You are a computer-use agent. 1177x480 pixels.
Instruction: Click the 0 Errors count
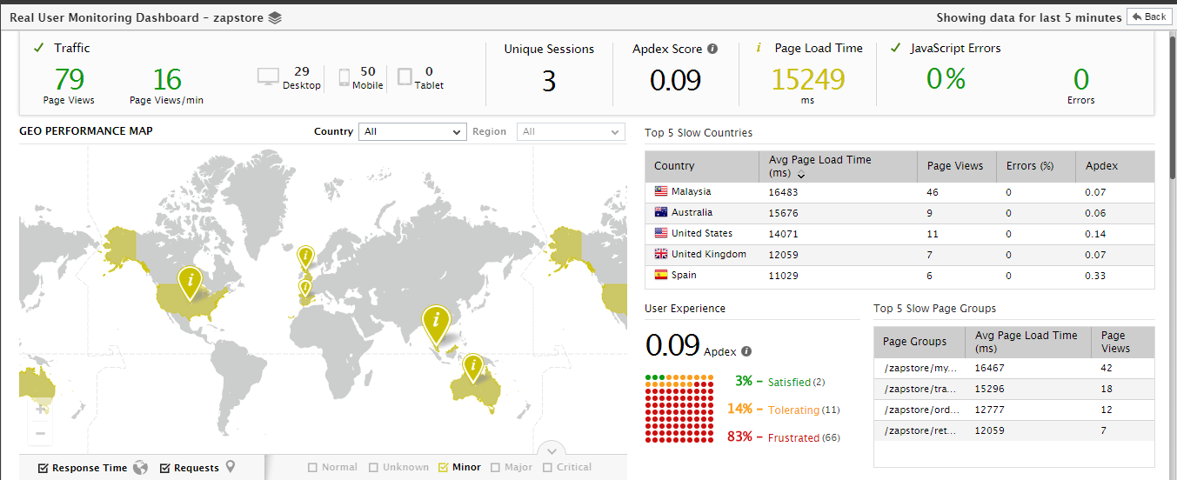1080,80
